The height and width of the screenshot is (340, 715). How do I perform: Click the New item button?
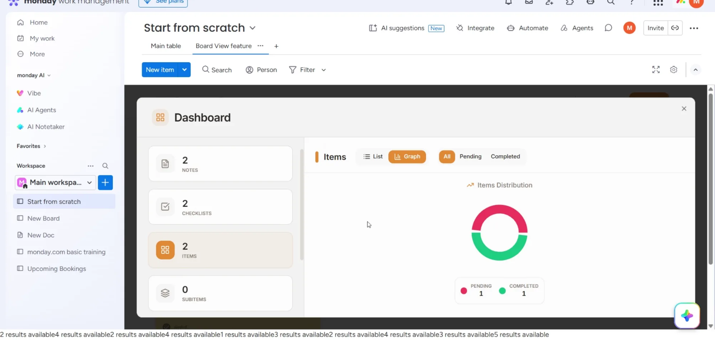coord(160,70)
